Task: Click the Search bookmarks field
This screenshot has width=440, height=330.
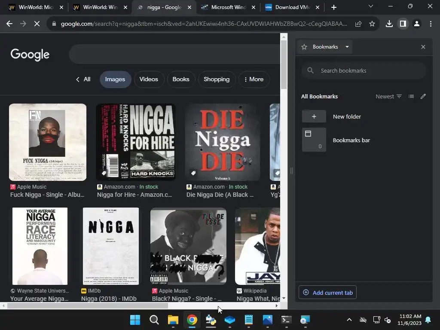Action: (x=364, y=70)
